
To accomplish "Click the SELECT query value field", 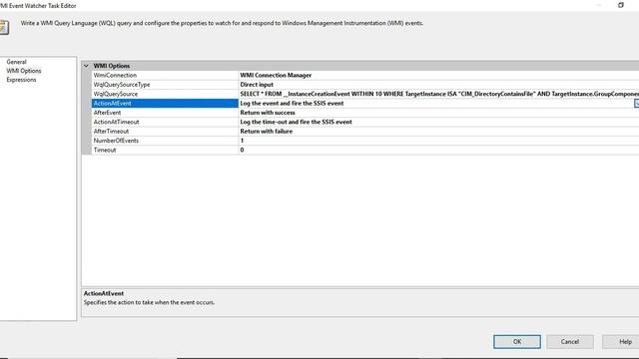I will click(x=438, y=94).
